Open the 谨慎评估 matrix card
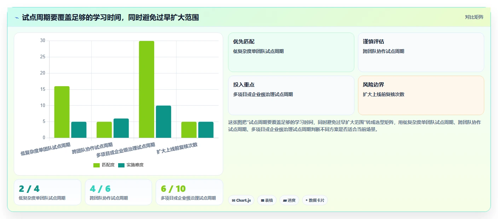 [x=421, y=52]
